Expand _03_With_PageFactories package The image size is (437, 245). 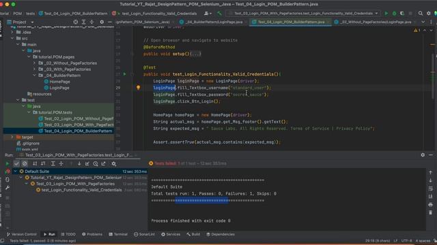(x=34, y=69)
